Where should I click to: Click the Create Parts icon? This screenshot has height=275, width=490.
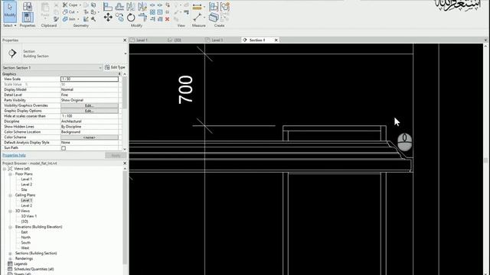[214, 17]
